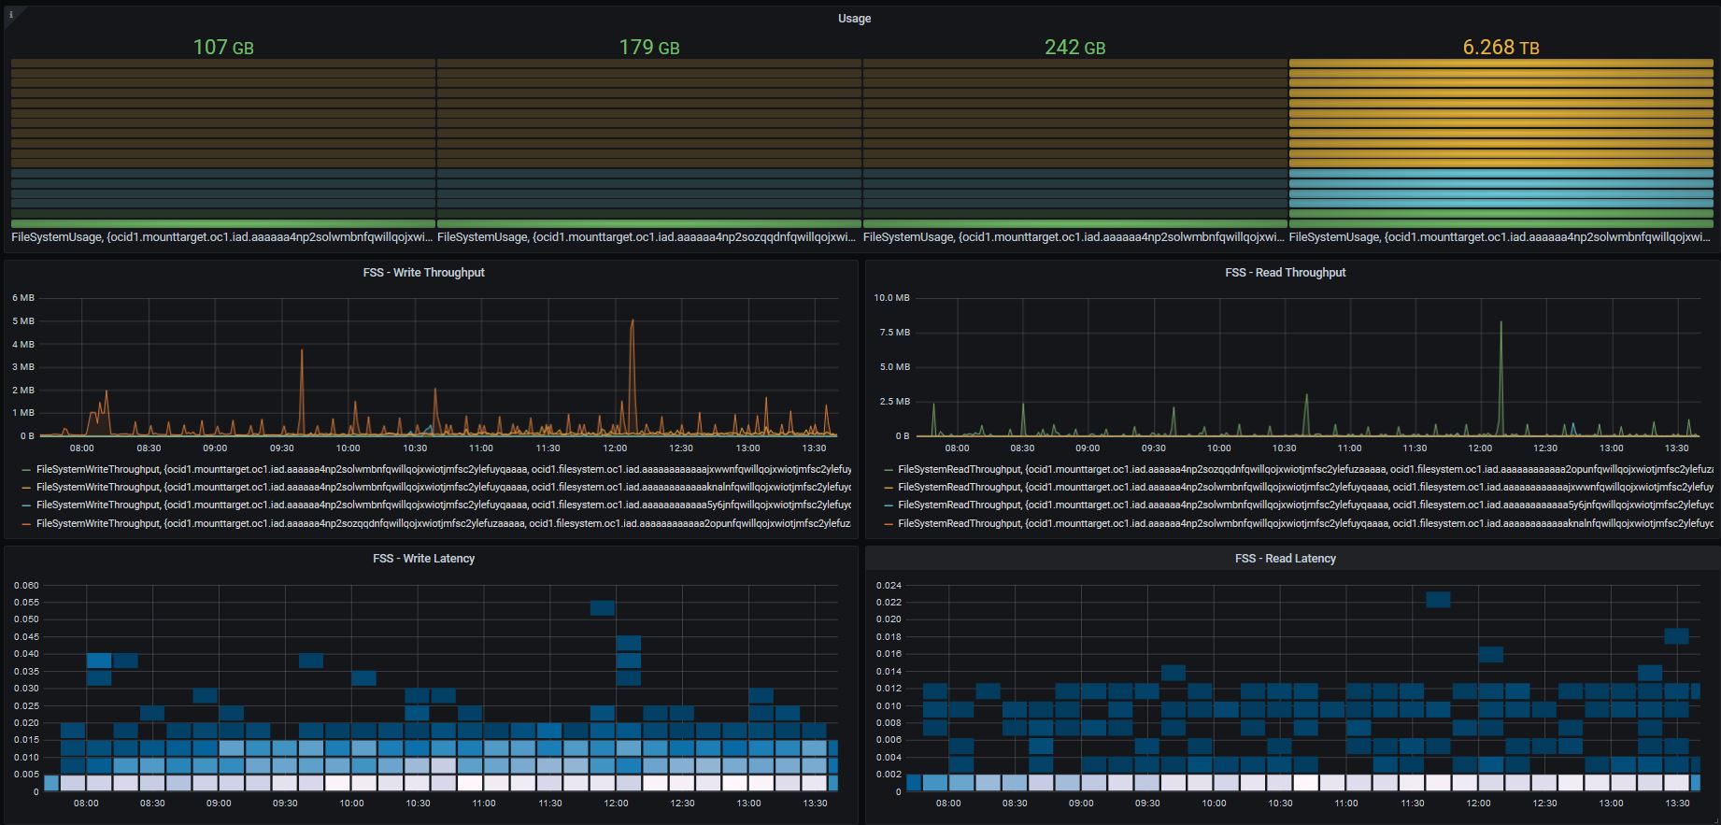Screen dimensions: 1721x825
Task: Click the 179 GB usage value
Action: coord(649,47)
